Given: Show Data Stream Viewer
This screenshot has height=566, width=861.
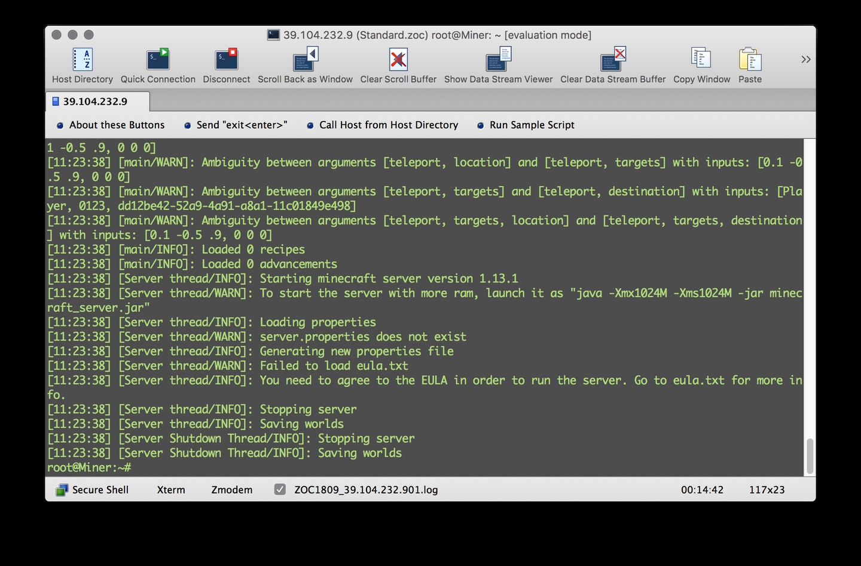Looking at the screenshot, I should 498,60.
